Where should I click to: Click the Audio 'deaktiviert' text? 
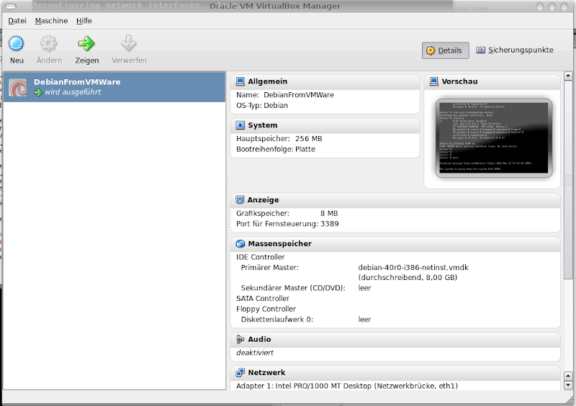pos(255,353)
